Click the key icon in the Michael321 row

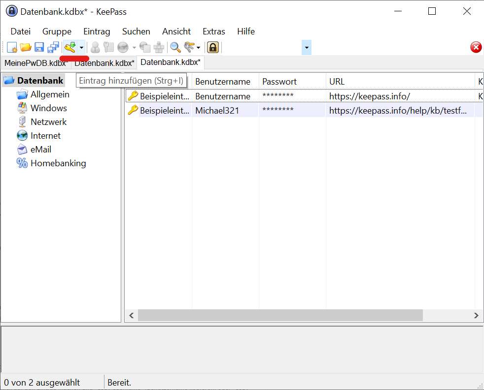pos(133,110)
